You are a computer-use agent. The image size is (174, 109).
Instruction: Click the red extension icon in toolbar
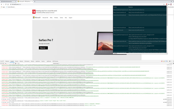(167, 4)
